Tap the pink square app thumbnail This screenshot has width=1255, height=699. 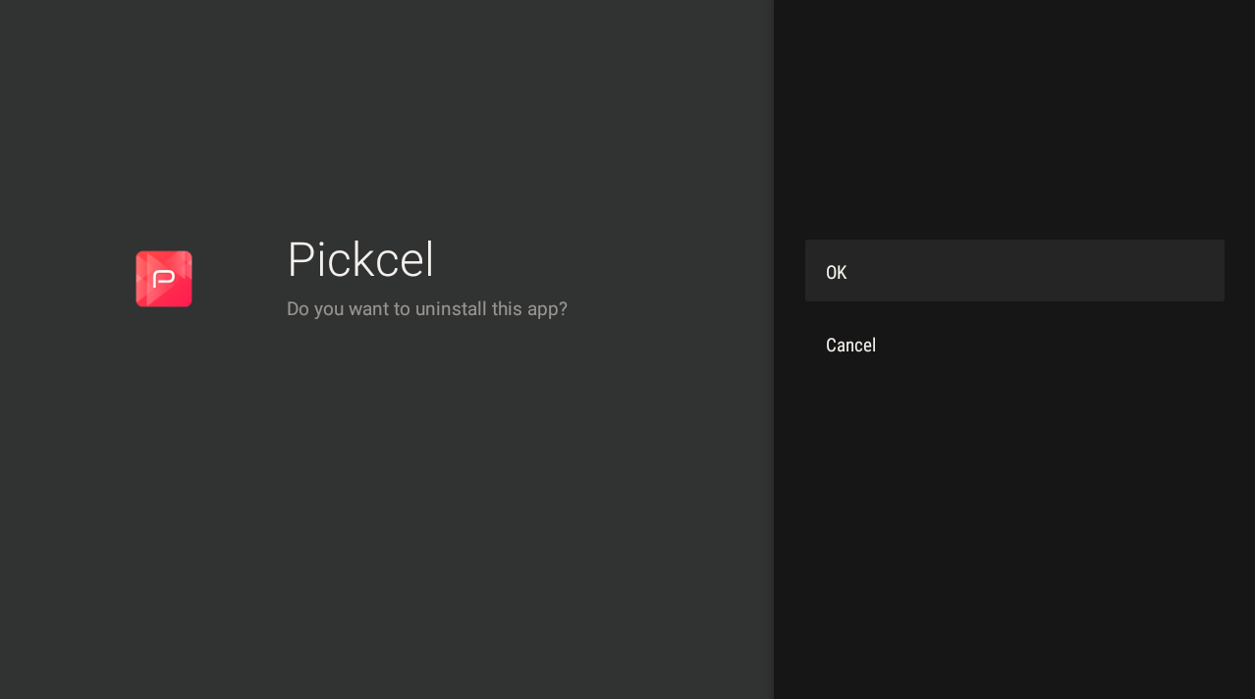point(164,279)
